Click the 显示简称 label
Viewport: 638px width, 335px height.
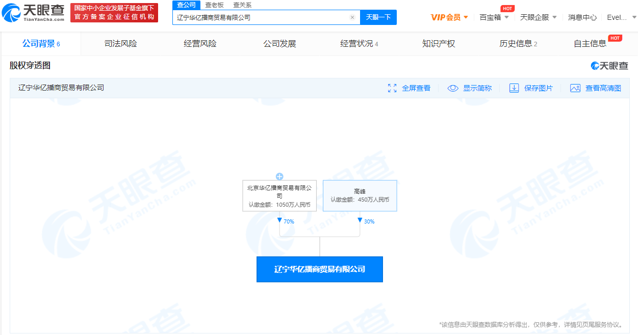point(477,88)
